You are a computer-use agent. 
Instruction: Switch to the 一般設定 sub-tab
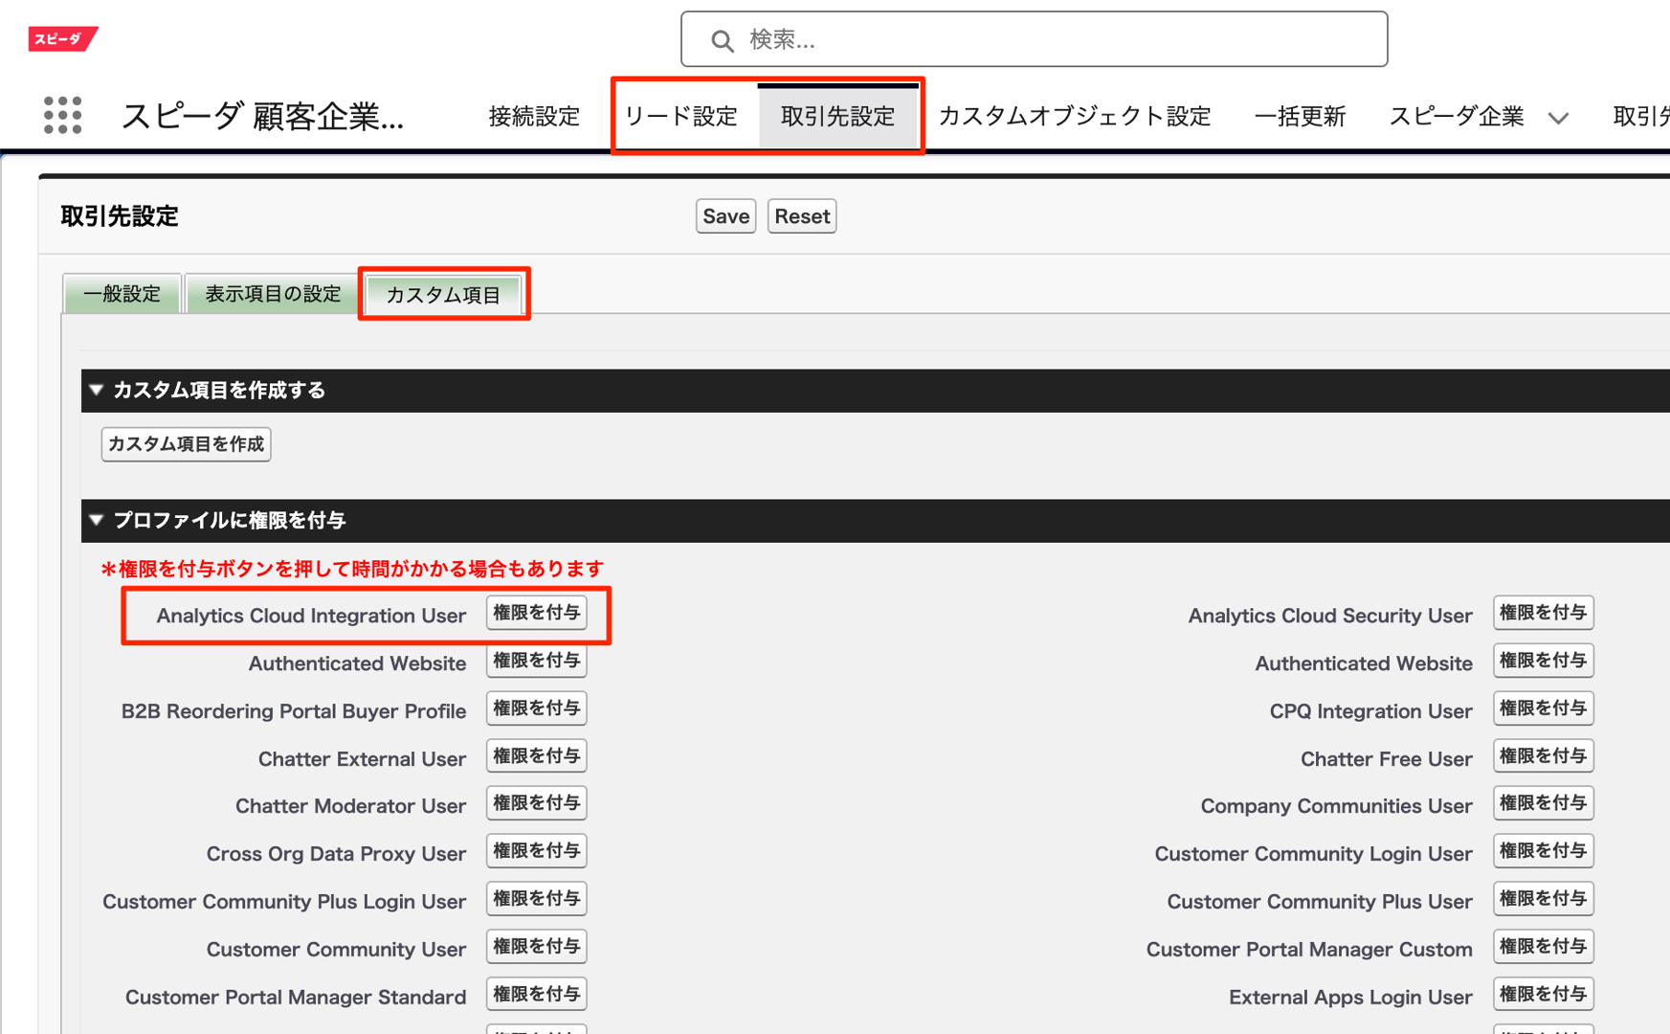coord(122,294)
